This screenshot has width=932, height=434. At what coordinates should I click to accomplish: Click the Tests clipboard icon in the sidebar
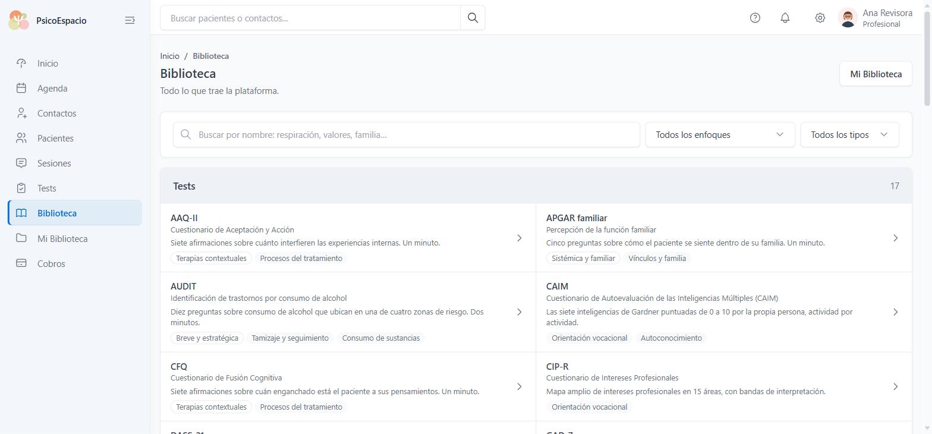click(x=21, y=188)
